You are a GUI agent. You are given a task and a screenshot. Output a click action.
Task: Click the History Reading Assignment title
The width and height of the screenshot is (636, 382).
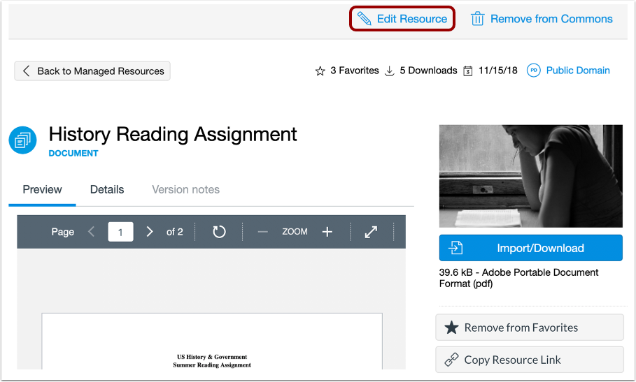click(x=173, y=134)
